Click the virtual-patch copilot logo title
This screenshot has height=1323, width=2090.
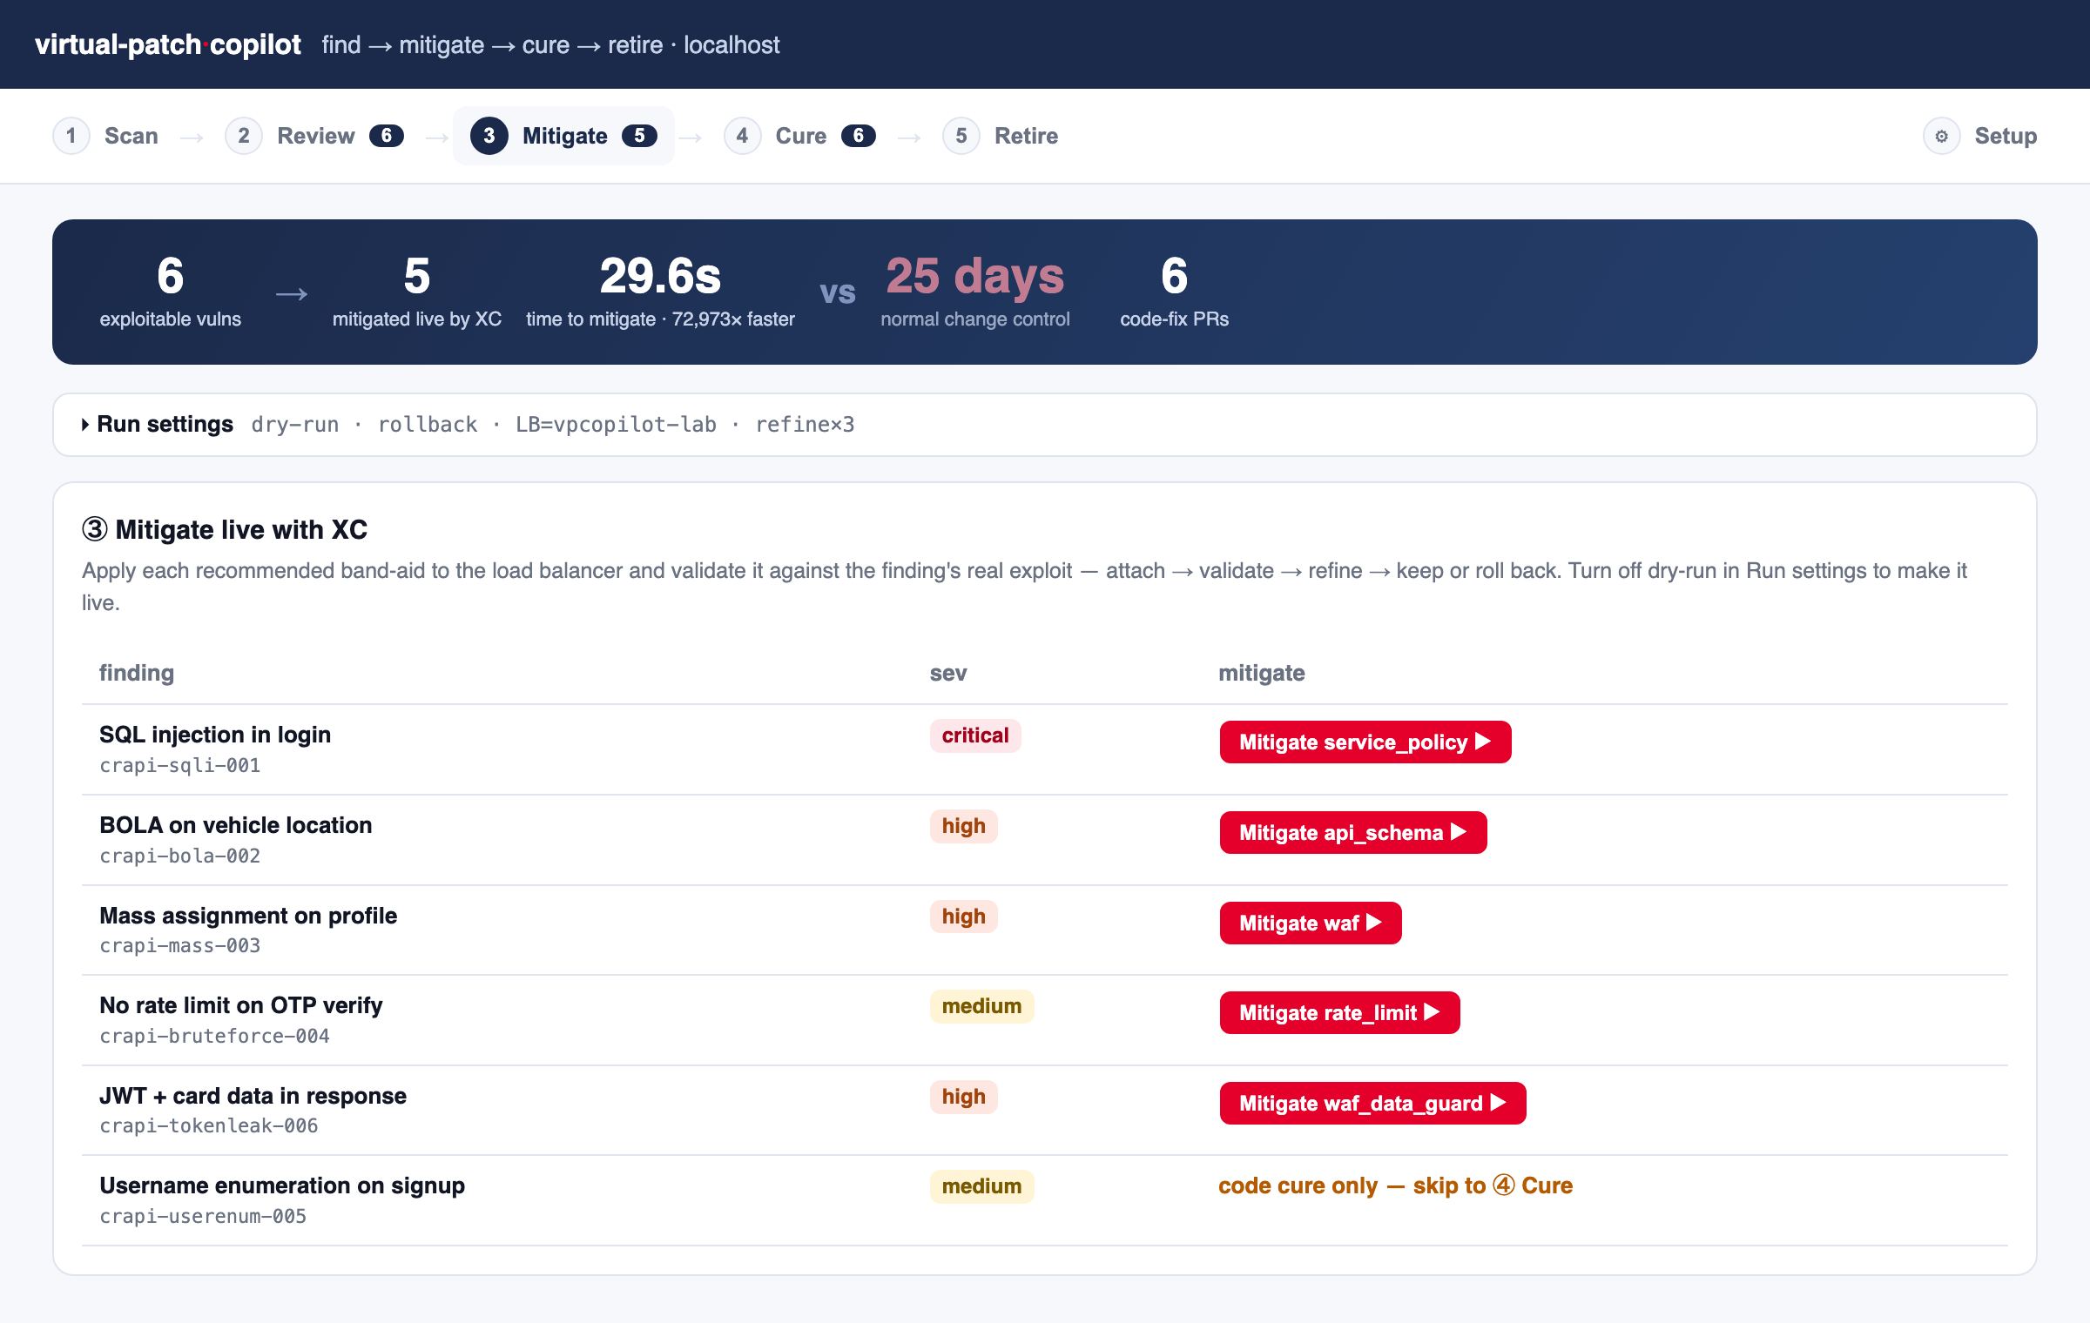[x=168, y=44]
